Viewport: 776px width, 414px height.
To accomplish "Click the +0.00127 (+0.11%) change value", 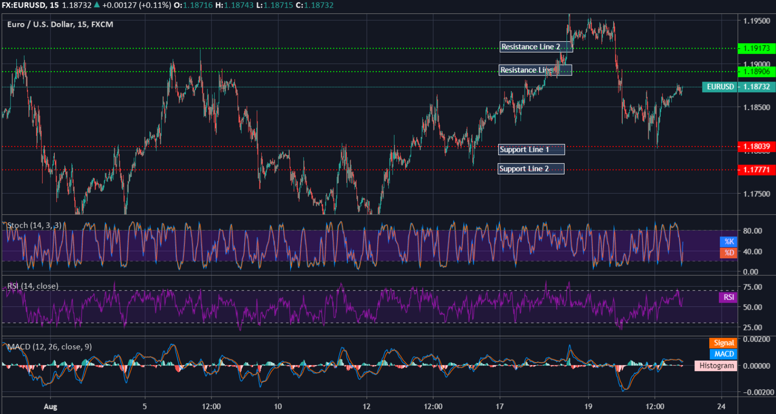I will tap(136, 5).
